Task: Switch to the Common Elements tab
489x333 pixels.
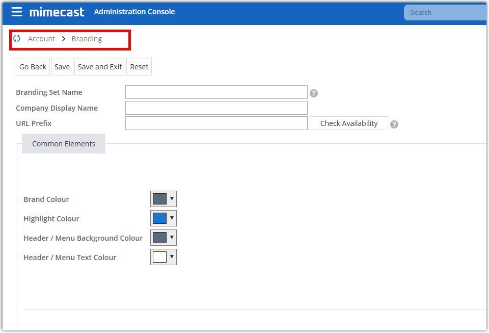Action: 64,144
